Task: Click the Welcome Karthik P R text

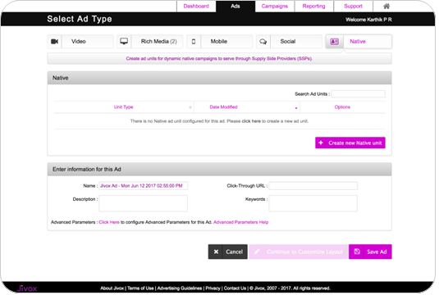Action: pos(368,20)
